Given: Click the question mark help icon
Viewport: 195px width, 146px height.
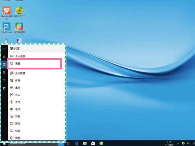Looking at the screenshot, I should (x=4, y=80).
